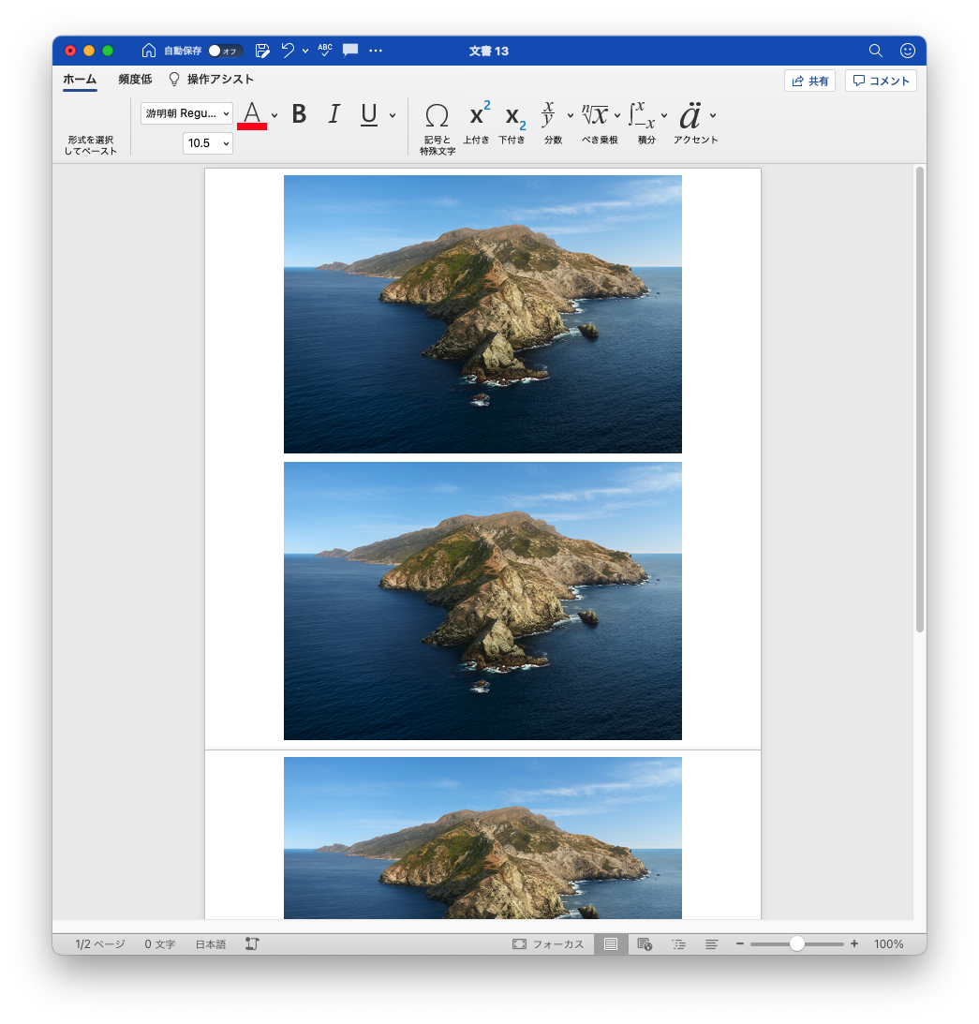Switch to web layout view icon
The width and height of the screenshot is (979, 1024).
click(x=645, y=943)
